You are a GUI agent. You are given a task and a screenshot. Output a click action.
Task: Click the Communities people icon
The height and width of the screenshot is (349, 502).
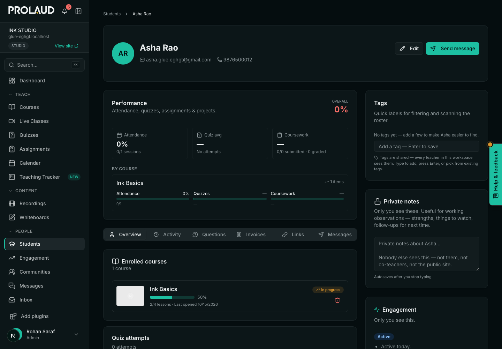click(12, 272)
